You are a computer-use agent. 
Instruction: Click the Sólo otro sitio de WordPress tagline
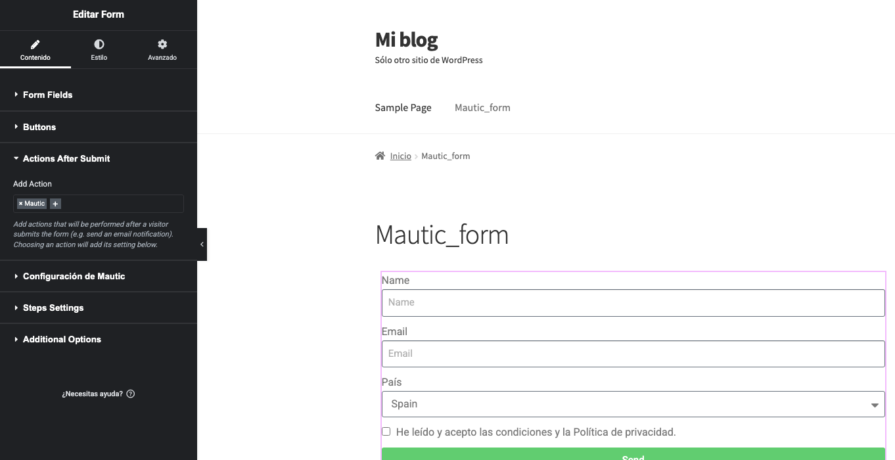coord(428,60)
